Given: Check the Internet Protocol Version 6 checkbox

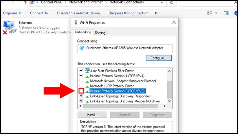Looking at the screenshot, I should click(81, 91).
